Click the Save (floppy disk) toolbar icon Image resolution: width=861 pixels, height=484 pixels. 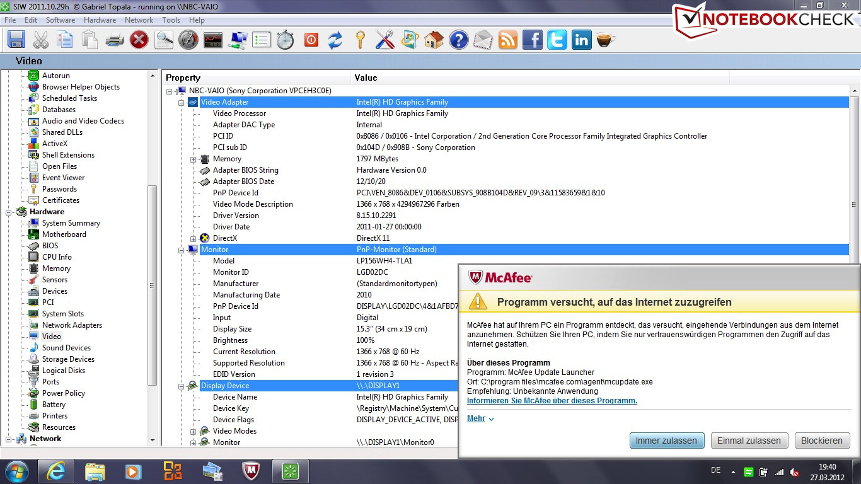[x=16, y=40]
